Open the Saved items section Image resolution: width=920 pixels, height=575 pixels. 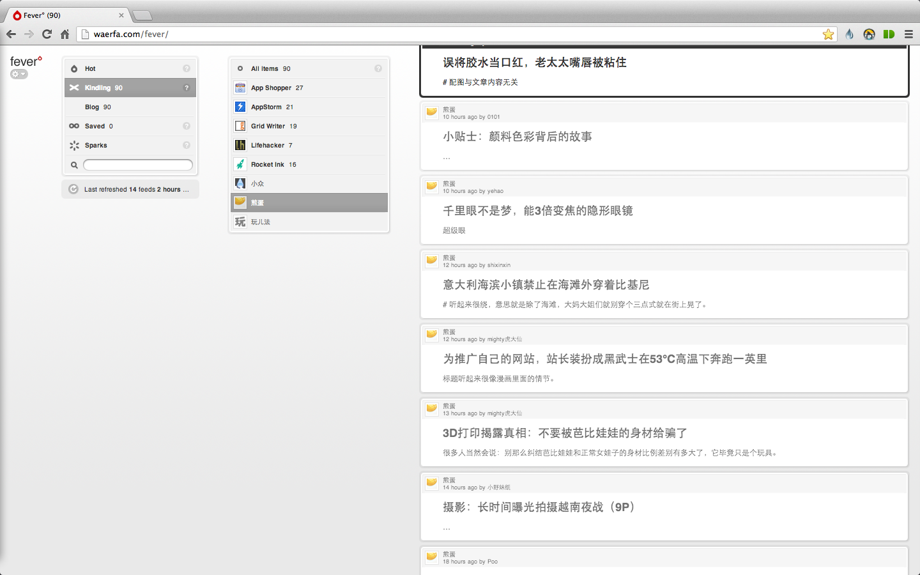pyautogui.click(x=130, y=126)
